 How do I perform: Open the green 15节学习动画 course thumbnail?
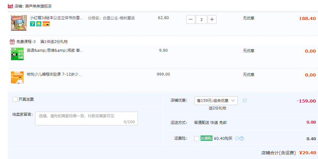(17, 54)
